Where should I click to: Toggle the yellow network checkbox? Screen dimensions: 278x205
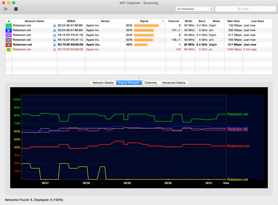9,50
